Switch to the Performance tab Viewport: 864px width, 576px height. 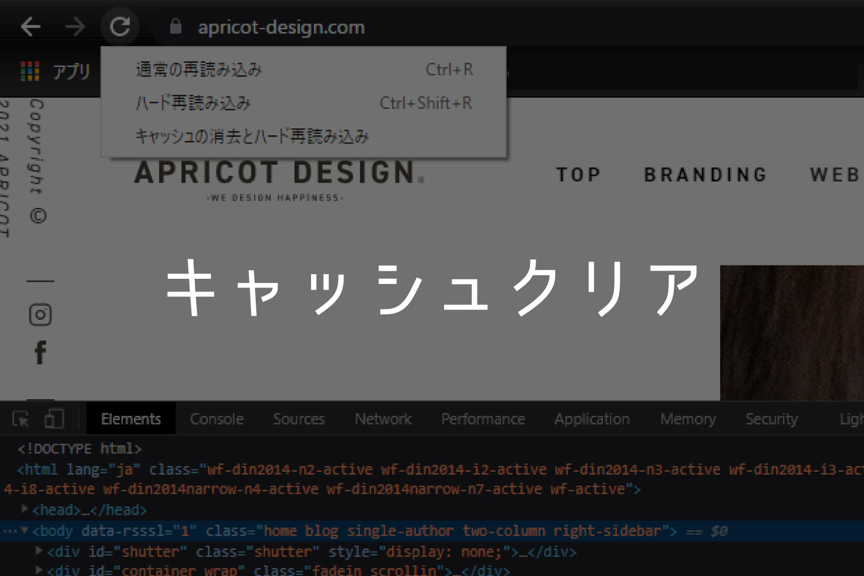(483, 419)
